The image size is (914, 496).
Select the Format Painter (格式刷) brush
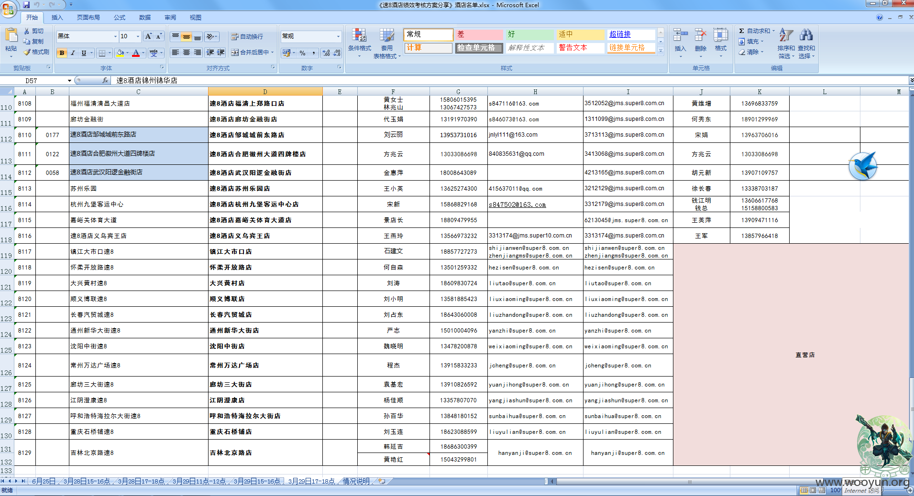coord(27,52)
